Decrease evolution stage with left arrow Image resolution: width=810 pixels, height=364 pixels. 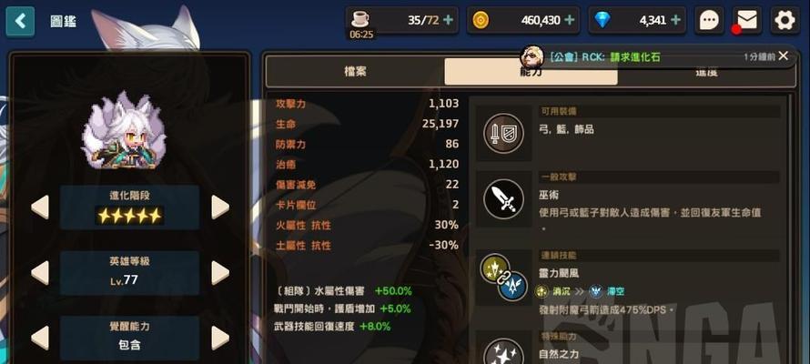(x=40, y=207)
